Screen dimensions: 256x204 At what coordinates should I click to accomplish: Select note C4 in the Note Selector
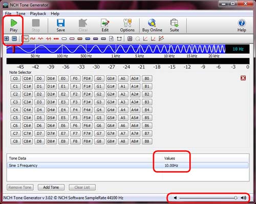coord(15,110)
